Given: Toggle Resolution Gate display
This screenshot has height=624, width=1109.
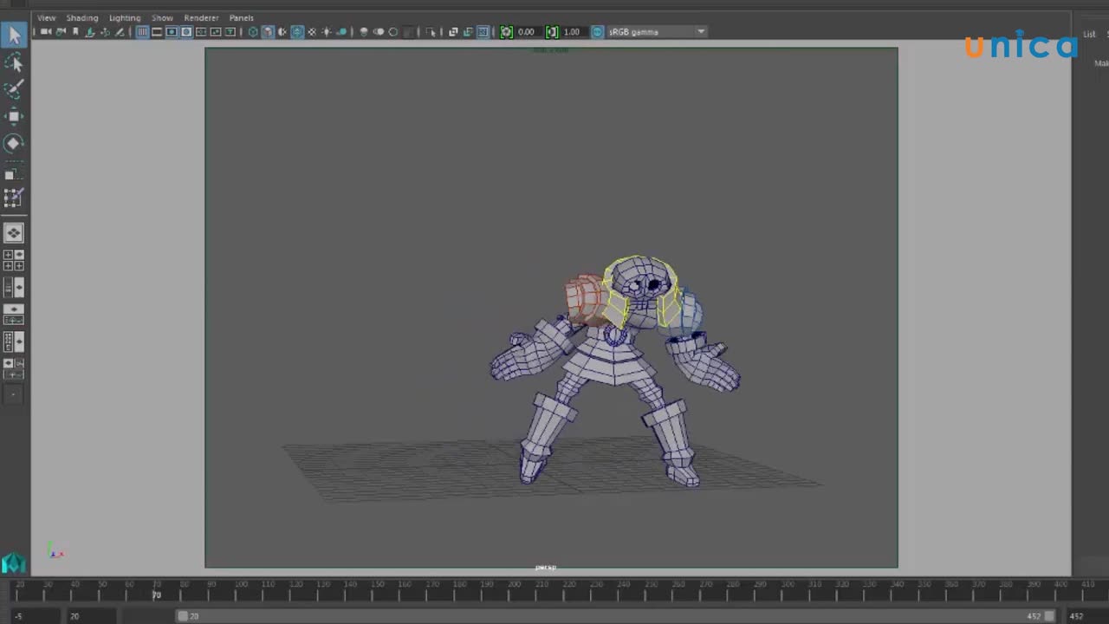Looking at the screenshot, I should coord(172,32).
